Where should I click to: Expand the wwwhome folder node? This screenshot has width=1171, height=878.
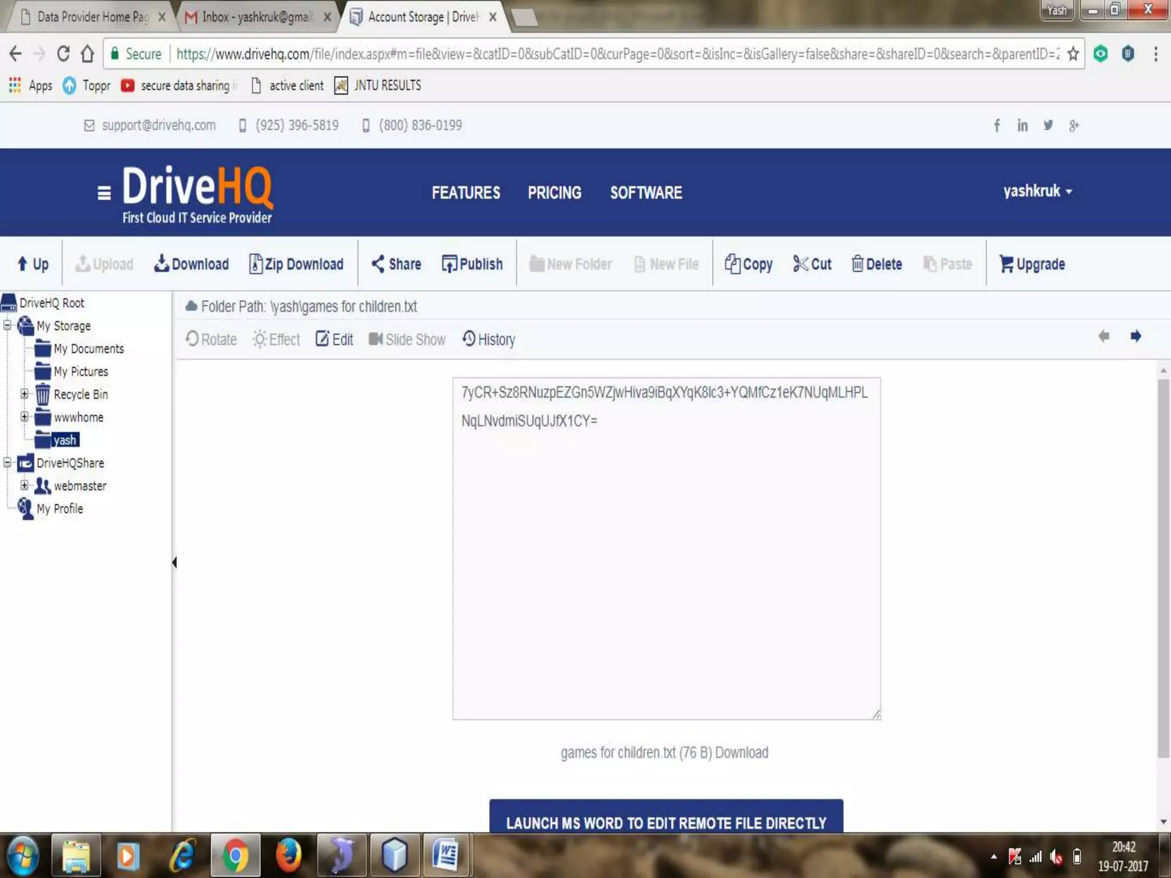coord(24,417)
